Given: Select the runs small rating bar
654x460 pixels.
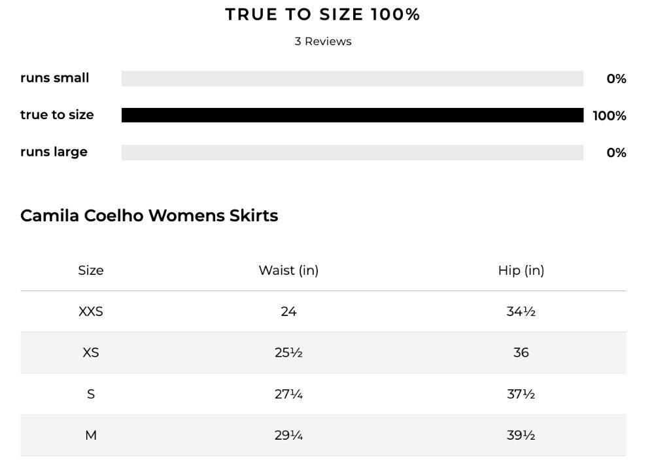Looking at the screenshot, I should coord(353,79).
